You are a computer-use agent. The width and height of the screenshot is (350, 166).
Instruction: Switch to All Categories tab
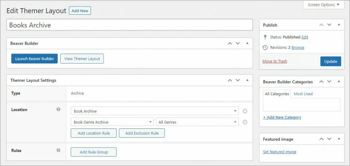pos(277,94)
